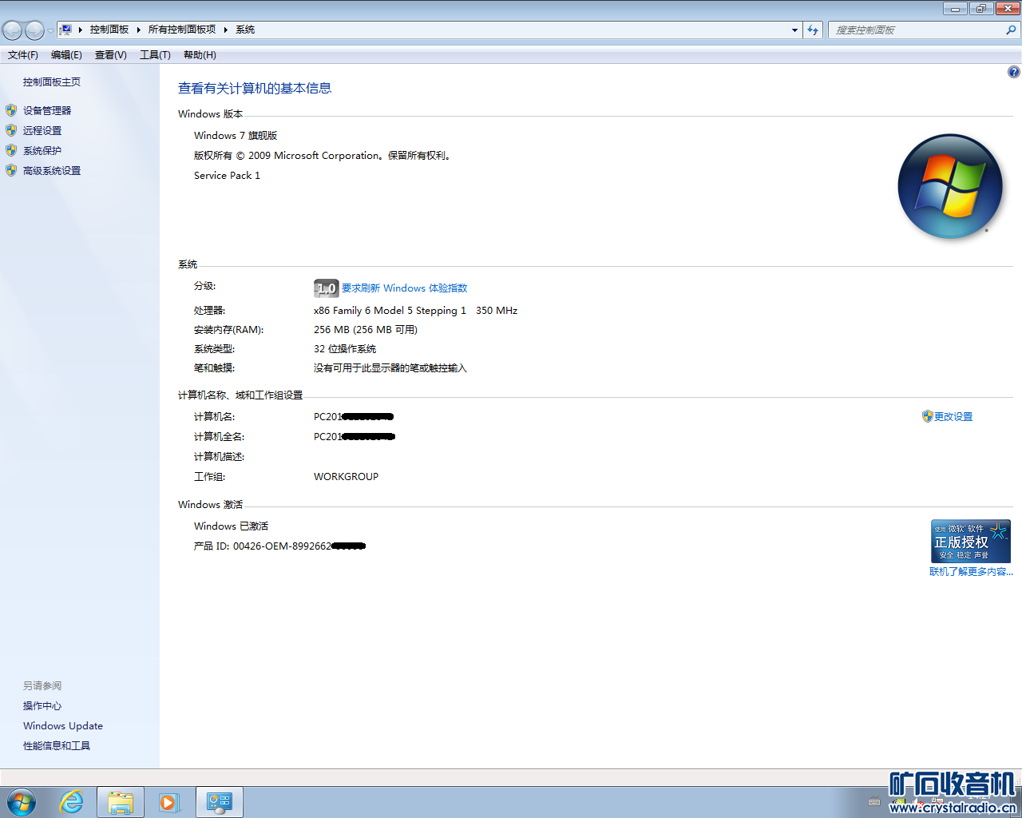This screenshot has width=1022, height=818.
Task: Open the recent pages dropdown beside Forward
Action: [50, 30]
